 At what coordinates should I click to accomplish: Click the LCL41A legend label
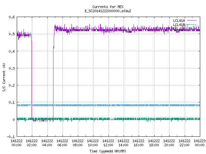point(179,21)
